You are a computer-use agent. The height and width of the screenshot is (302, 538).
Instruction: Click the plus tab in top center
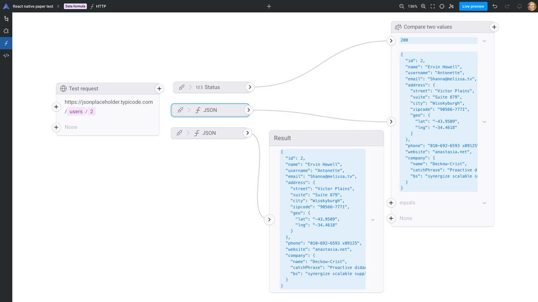click(x=269, y=6)
